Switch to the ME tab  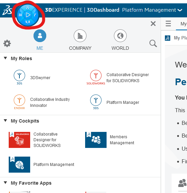click(40, 40)
